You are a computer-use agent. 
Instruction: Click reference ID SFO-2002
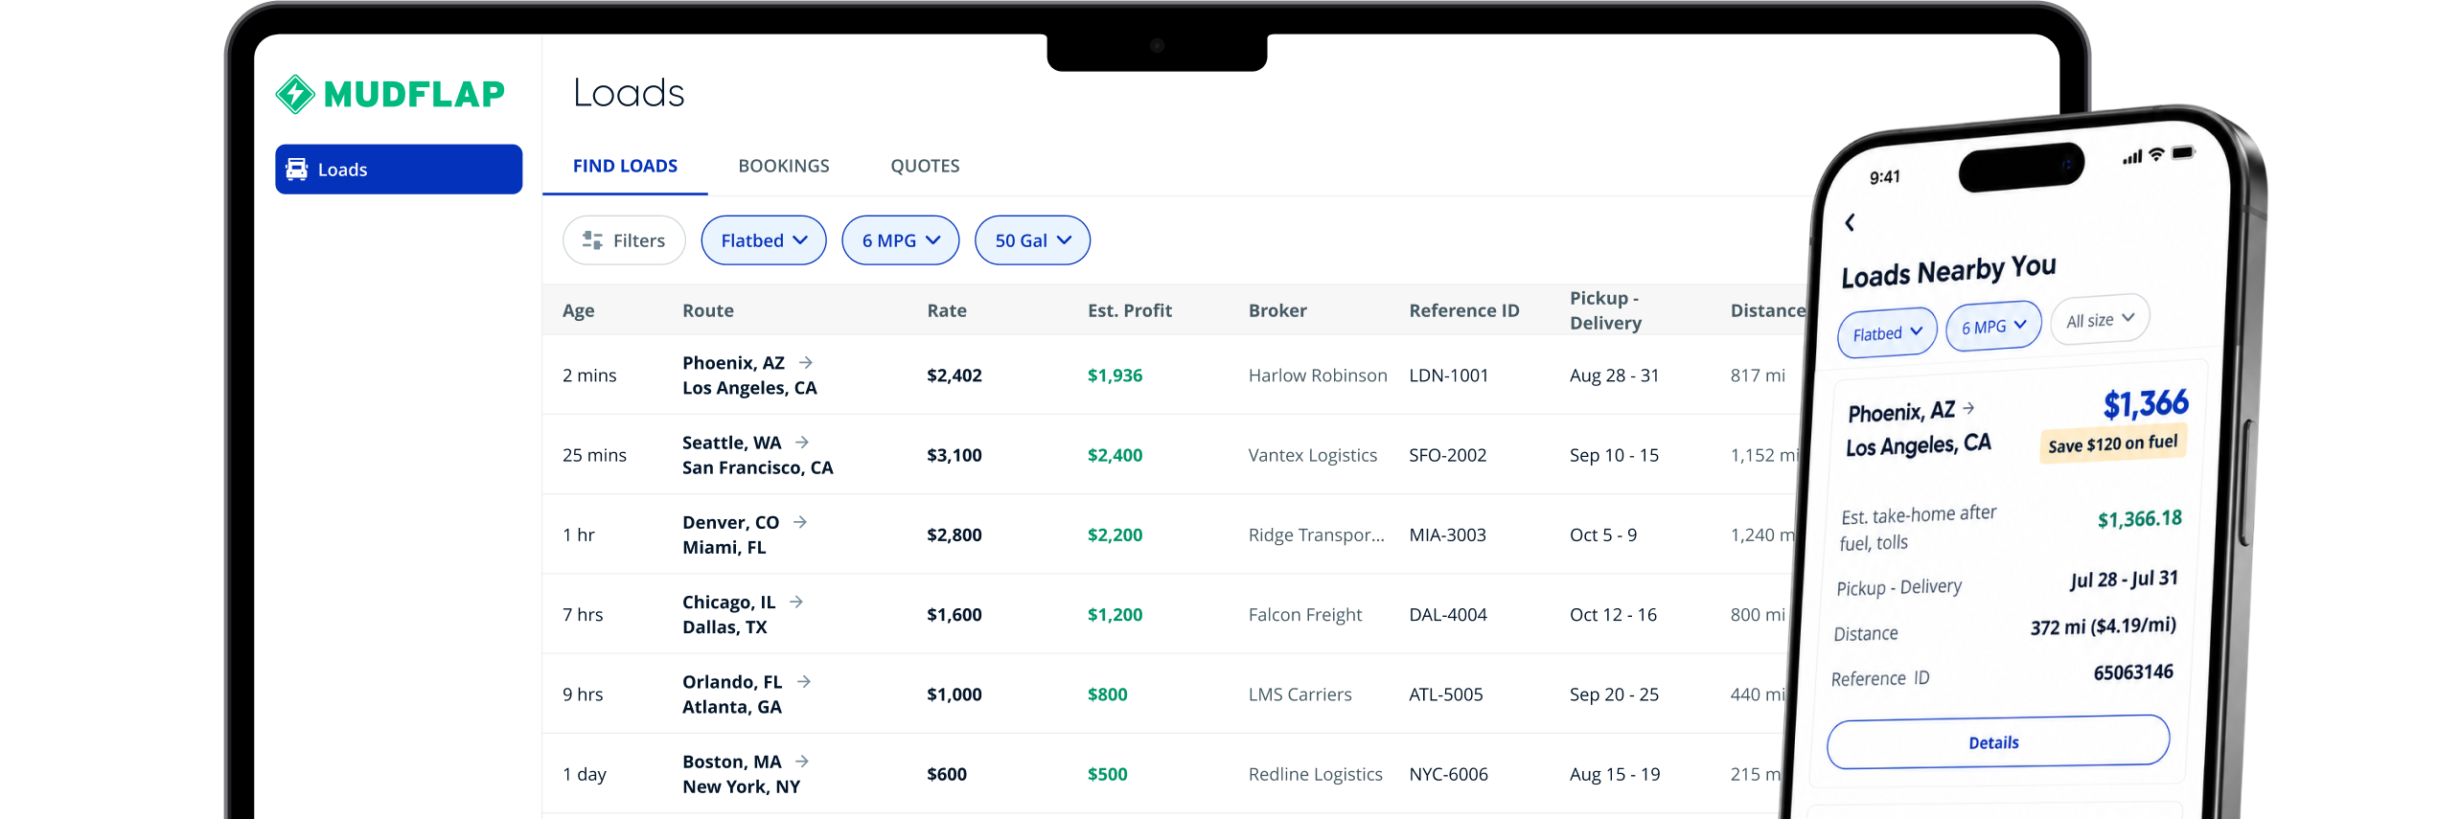[x=1448, y=455]
